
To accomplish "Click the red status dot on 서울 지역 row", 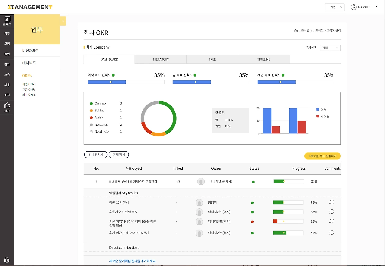I will click(252, 222).
